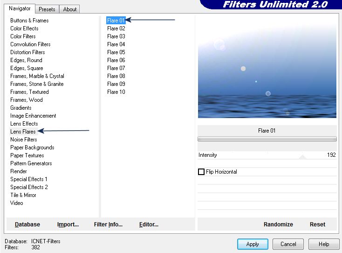The height and width of the screenshot is (253, 342).
Task: Select Frames, Marble & Crystal category
Action: pyautogui.click(x=37, y=76)
